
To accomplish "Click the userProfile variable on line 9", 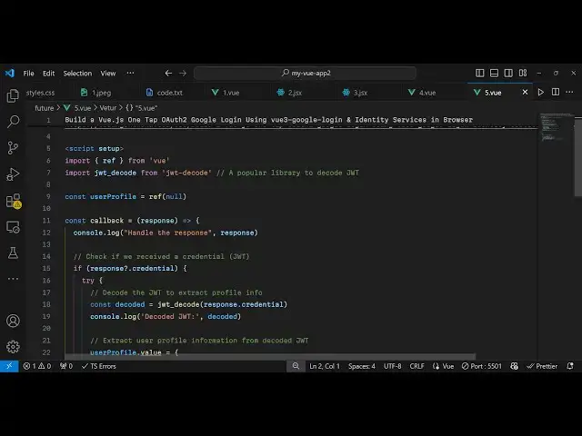I will click(x=113, y=196).
